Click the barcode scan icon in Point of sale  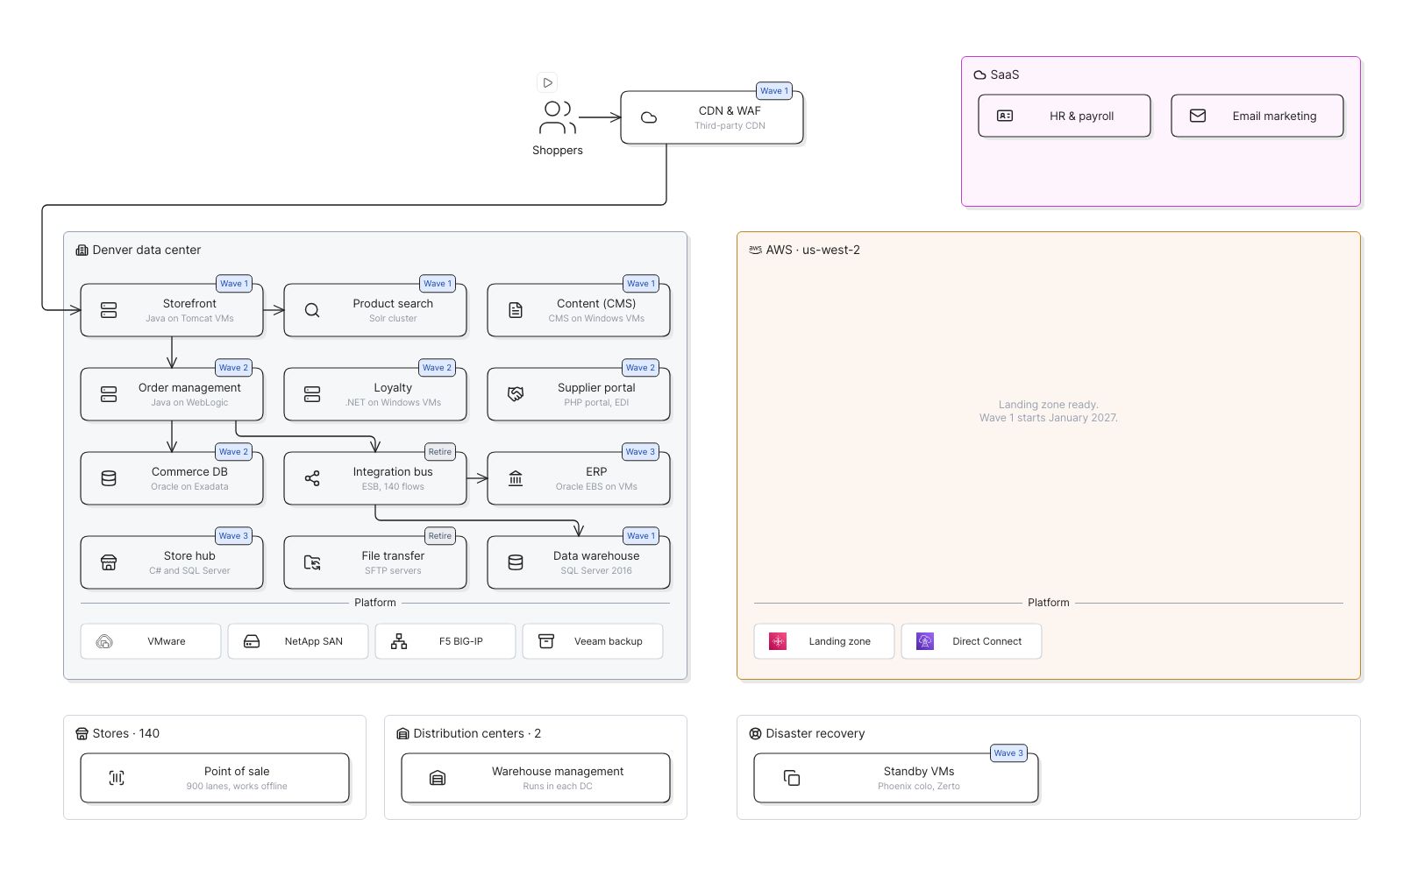click(117, 778)
